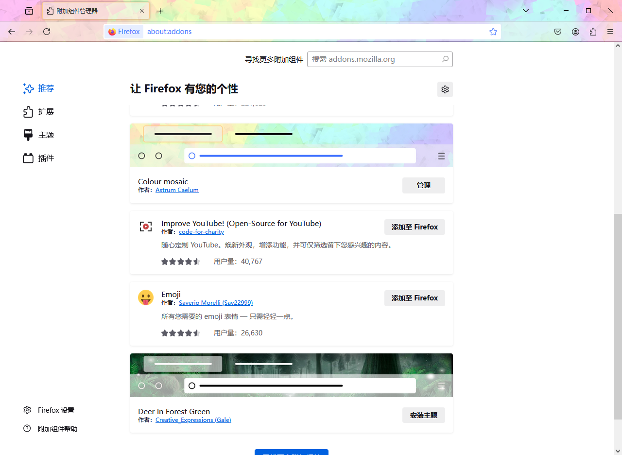The height and width of the screenshot is (455, 622).
Task: Open the list-all-tabs chevron
Action: point(525,10)
